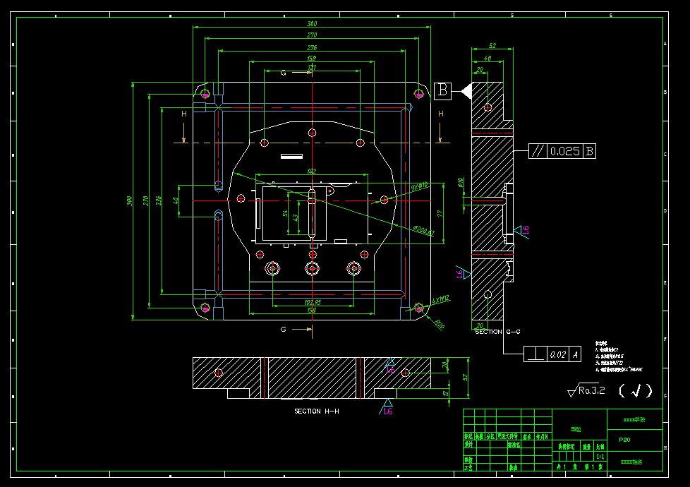
Task: Click the 0.02 perpendicularity tolerance value
Action: (x=557, y=354)
